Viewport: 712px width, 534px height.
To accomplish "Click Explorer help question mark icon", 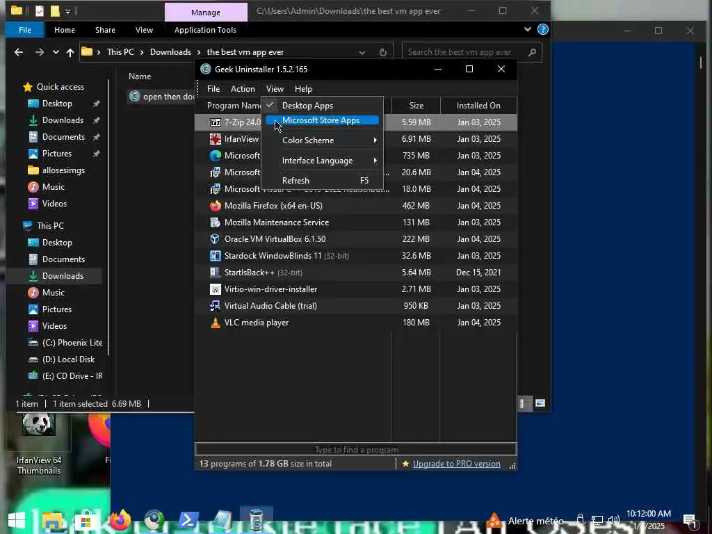I will [x=542, y=29].
